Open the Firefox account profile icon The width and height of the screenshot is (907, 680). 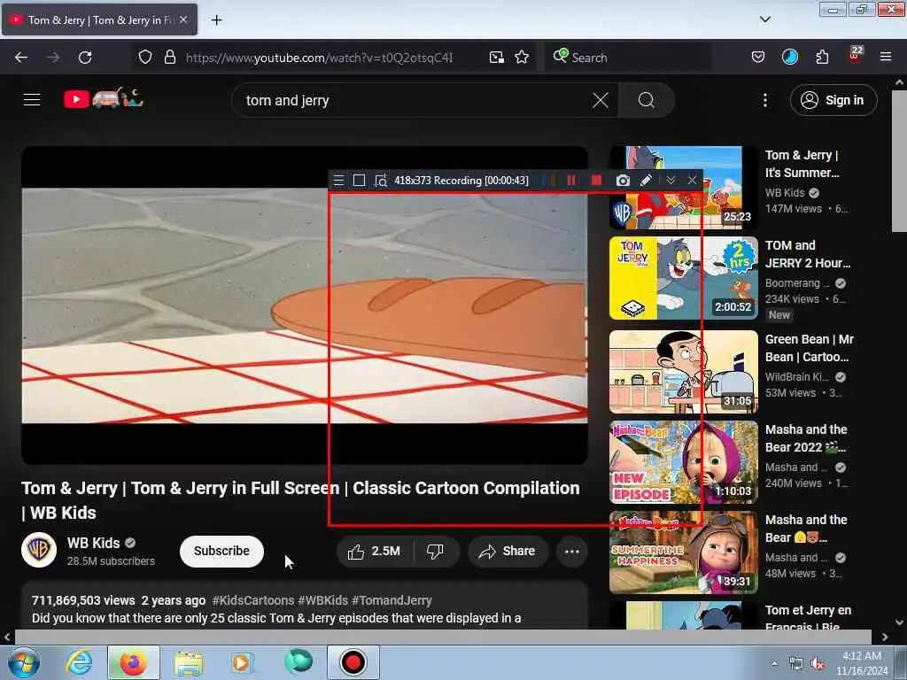(x=789, y=57)
